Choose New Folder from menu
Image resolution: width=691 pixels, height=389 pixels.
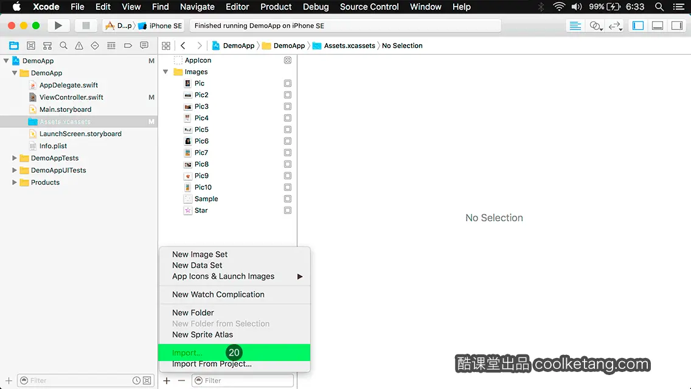[x=234, y=313]
